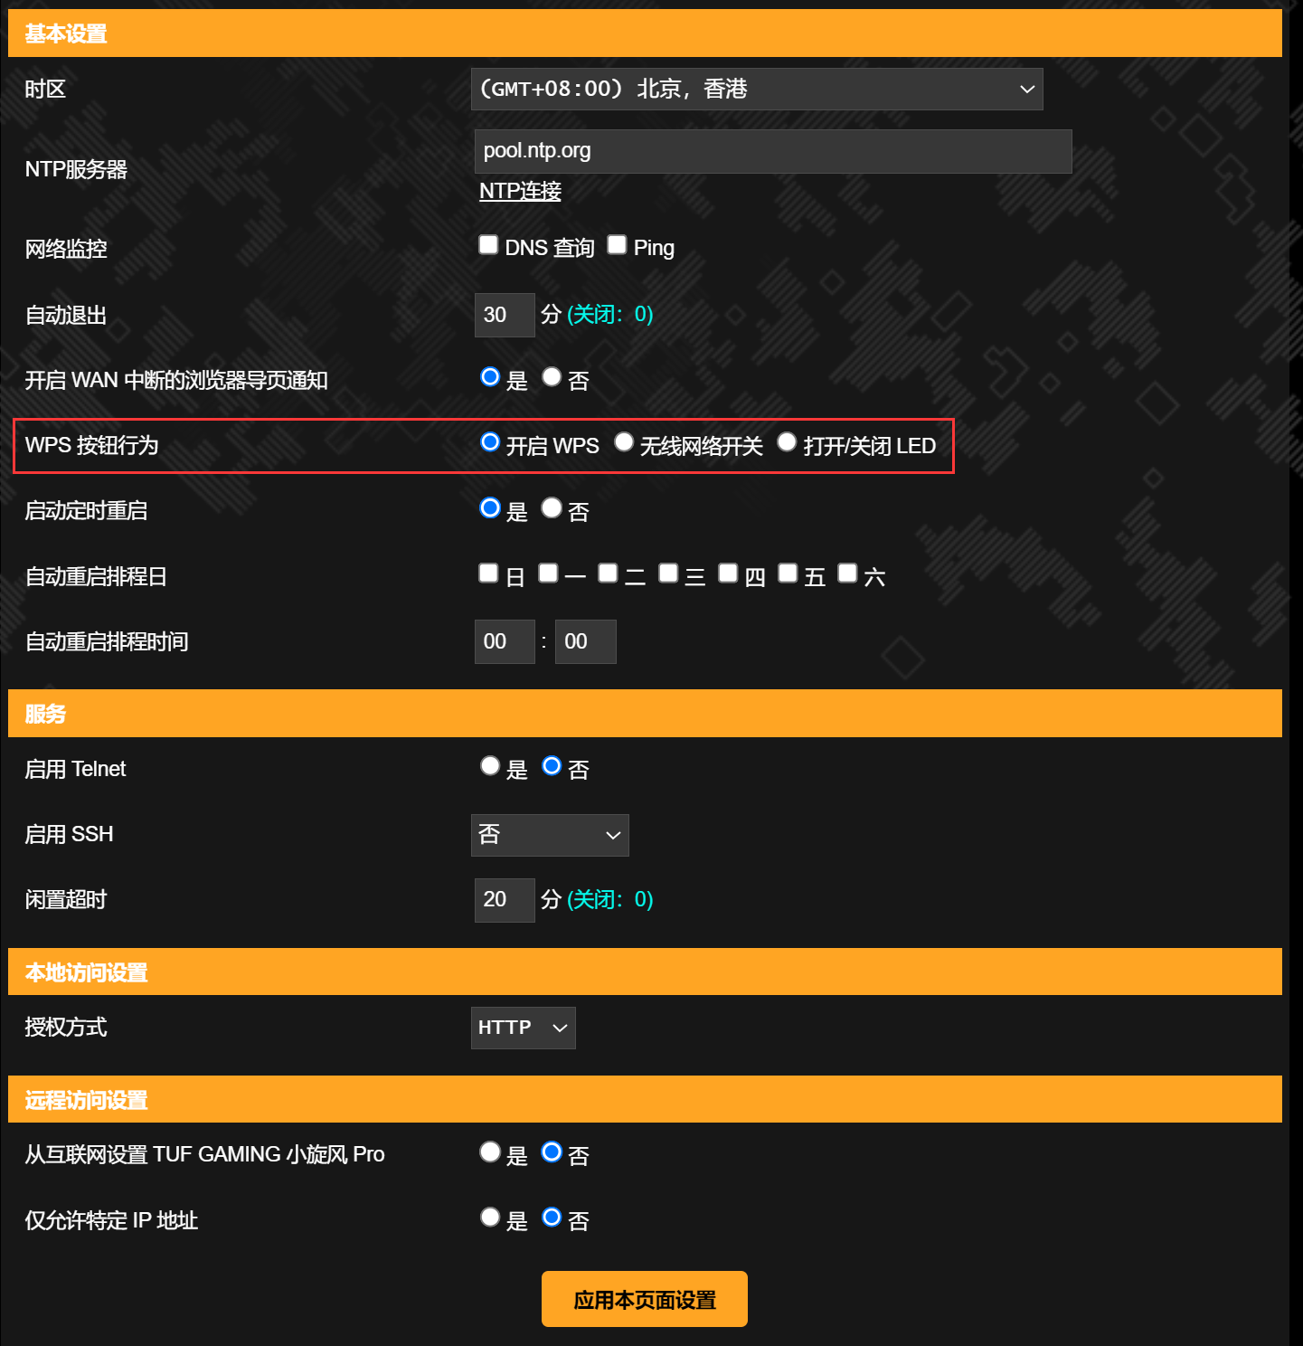Select 是 for 启用 Telnet
The image size is (1303, 1346).
point(490,766)
